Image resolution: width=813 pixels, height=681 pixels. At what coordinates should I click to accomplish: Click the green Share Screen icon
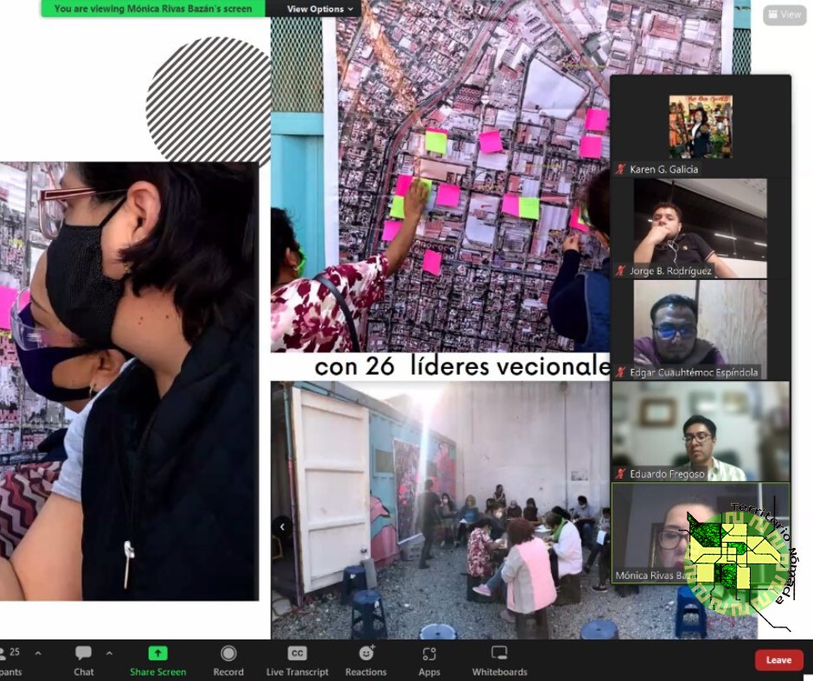click(x=157, y=654)
